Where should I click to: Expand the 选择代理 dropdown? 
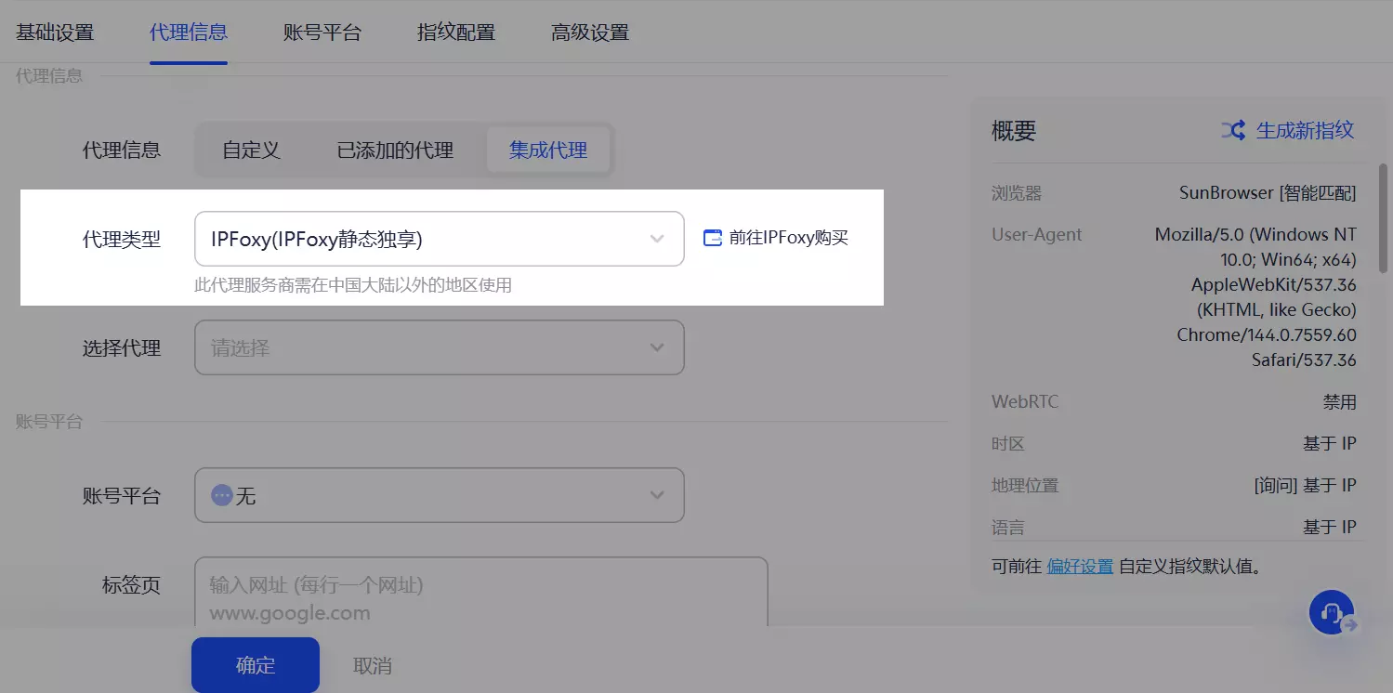tap(439, 348)
